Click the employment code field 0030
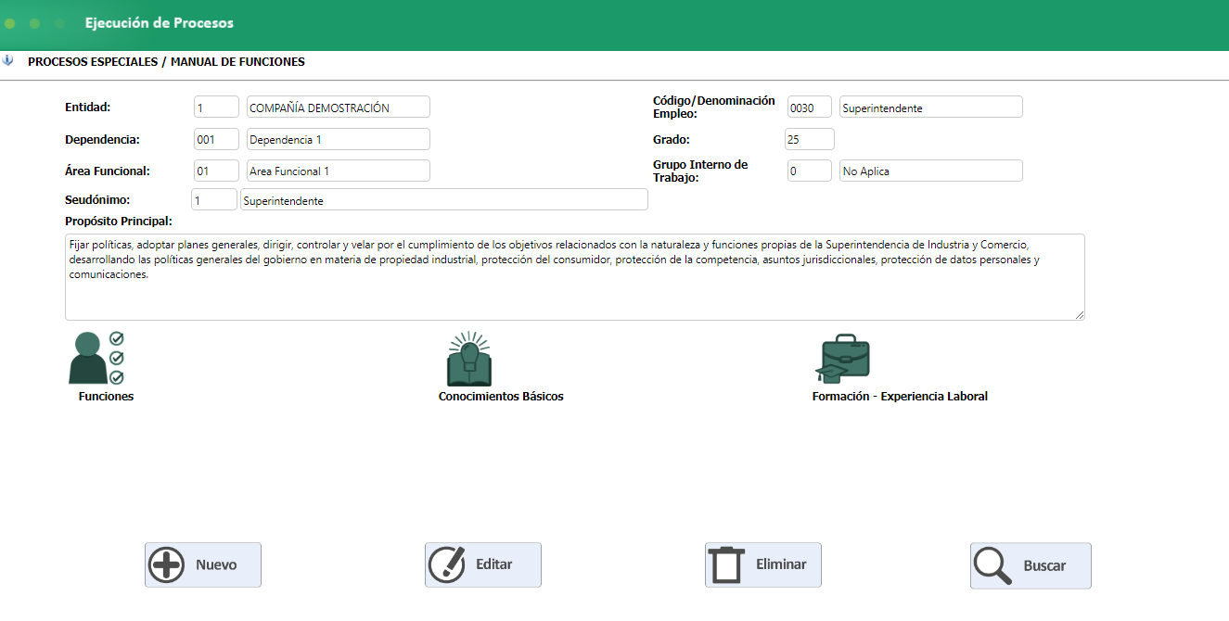Image resolution: width=1229 pixels, height=621 pixels. [810, 107]
